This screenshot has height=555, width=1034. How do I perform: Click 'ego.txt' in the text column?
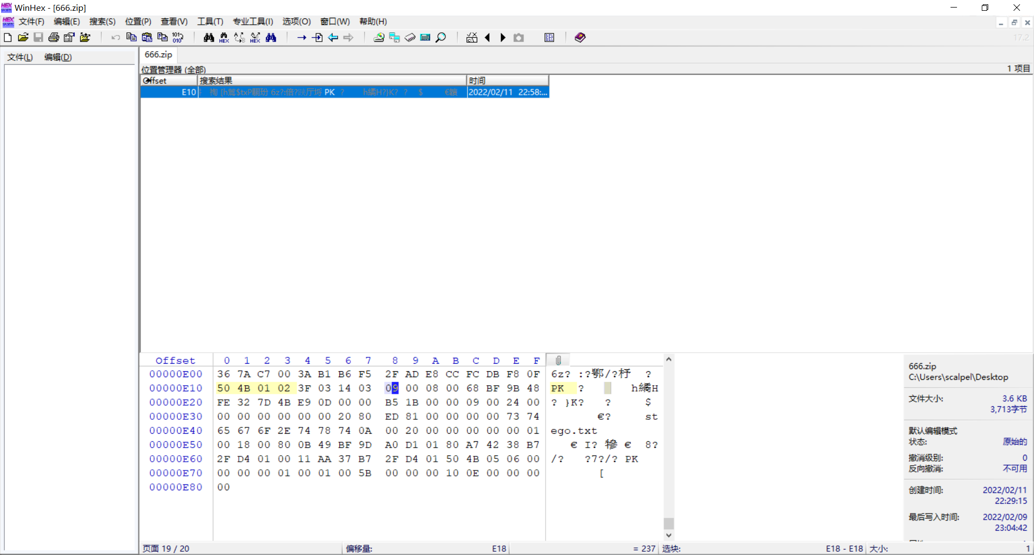point(574,431)
